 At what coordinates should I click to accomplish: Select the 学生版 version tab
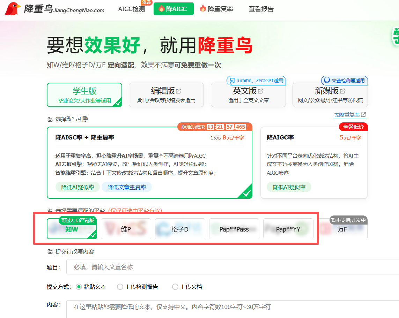point(84,95)
